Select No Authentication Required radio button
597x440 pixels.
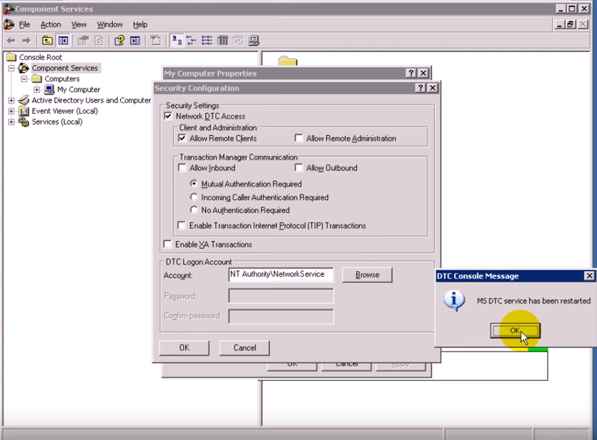coord(194,210)
